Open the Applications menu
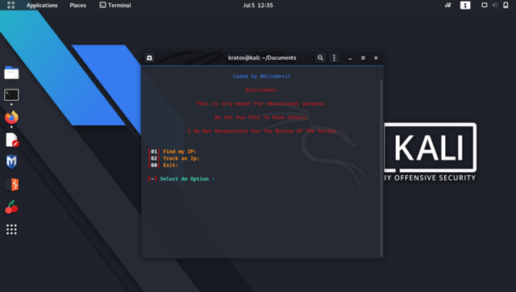 coord(42,6)
